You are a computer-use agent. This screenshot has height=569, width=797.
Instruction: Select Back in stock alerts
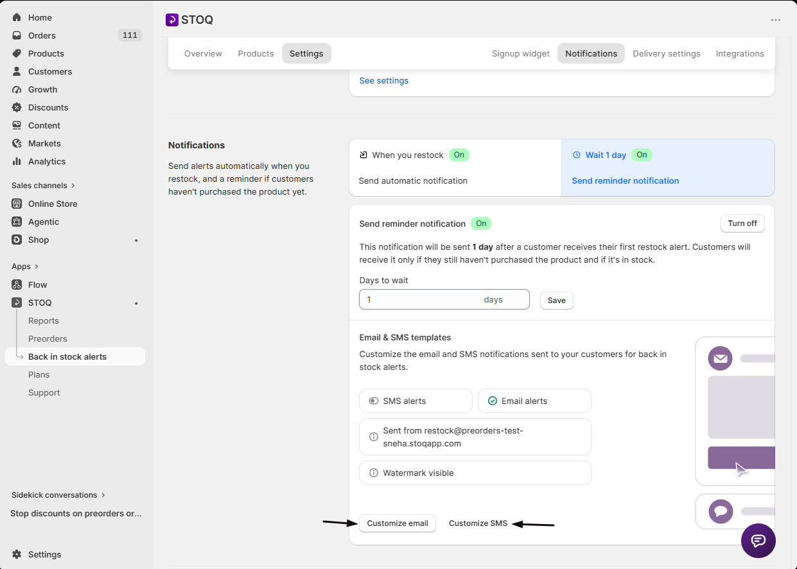[x=75, y=356]
